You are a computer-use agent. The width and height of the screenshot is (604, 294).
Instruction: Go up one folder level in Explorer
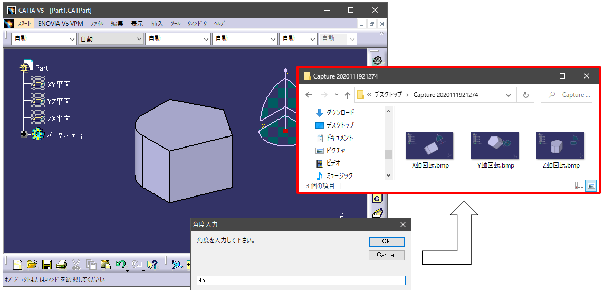(x=347, y=95)
